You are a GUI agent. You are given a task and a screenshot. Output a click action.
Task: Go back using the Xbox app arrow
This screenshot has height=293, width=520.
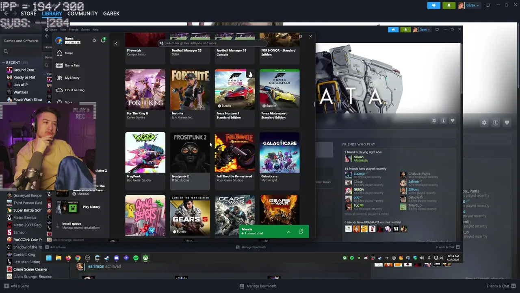[116, 43]
